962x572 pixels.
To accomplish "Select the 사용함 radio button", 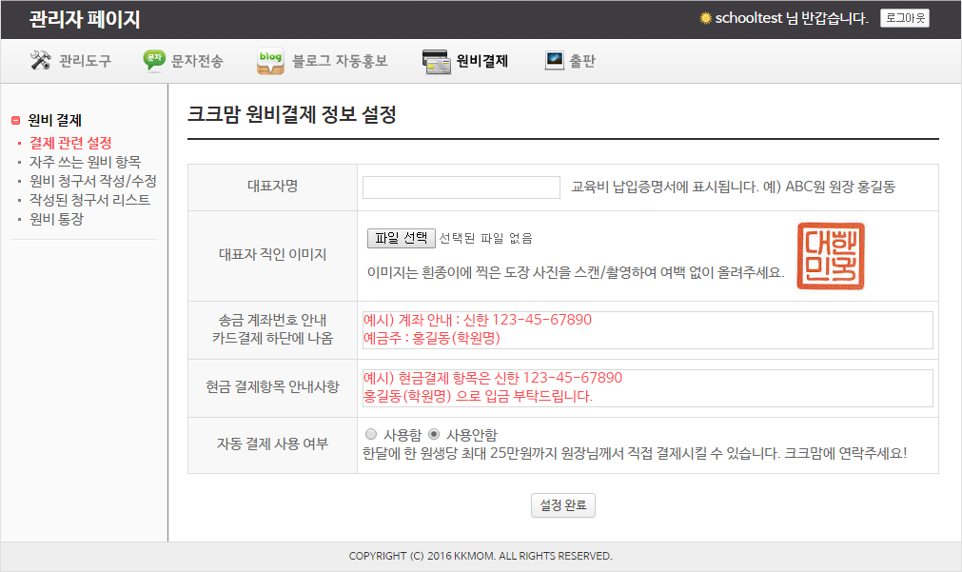I will (371, 434).
